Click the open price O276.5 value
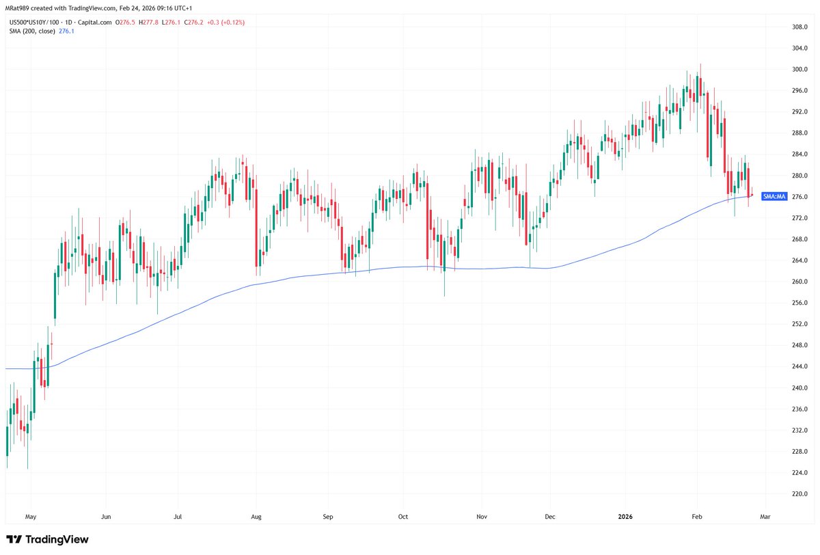 [x=125, y=22]
